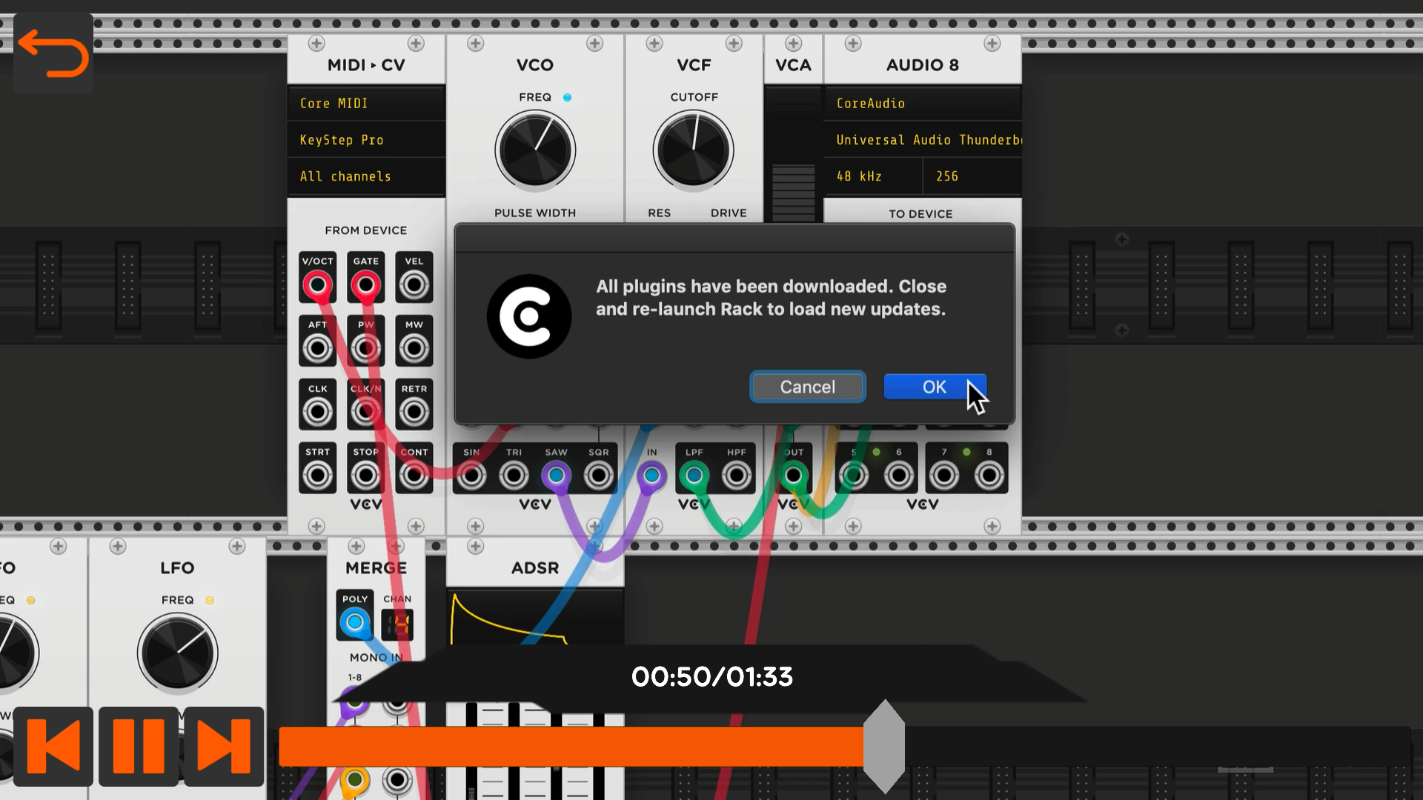Click the VCO TRI output jack
Image resolution: width=1423 pixels, height=800 pixels.
coord(514,476)
